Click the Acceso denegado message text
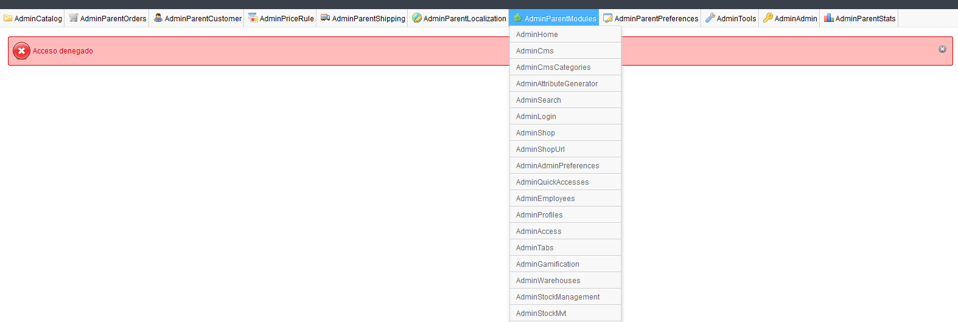This screenshot has height=322, width=958. tap(63, 51)
